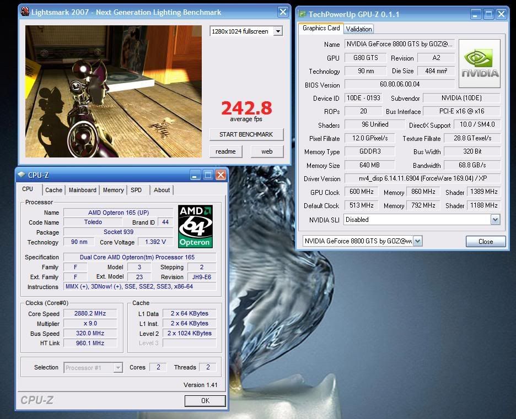This screenshot has width=516, height=419.
Task: Open the Processor #1 selection dropdown
Action: click(118, 367)
